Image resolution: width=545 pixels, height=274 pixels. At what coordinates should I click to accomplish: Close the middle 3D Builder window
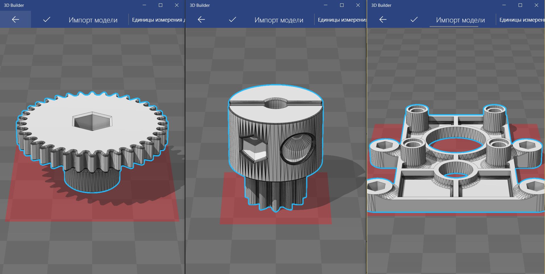[358, 5]
